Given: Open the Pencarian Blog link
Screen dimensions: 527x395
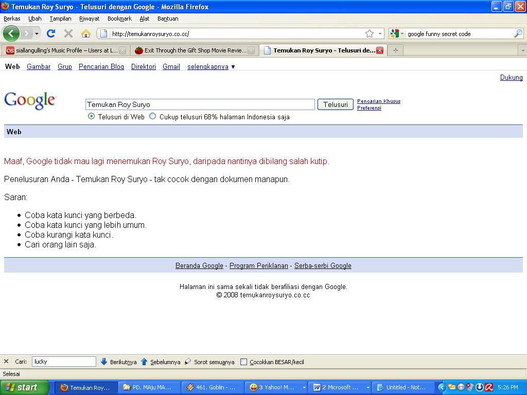Looking at the screenshot, I should (101, 66).
